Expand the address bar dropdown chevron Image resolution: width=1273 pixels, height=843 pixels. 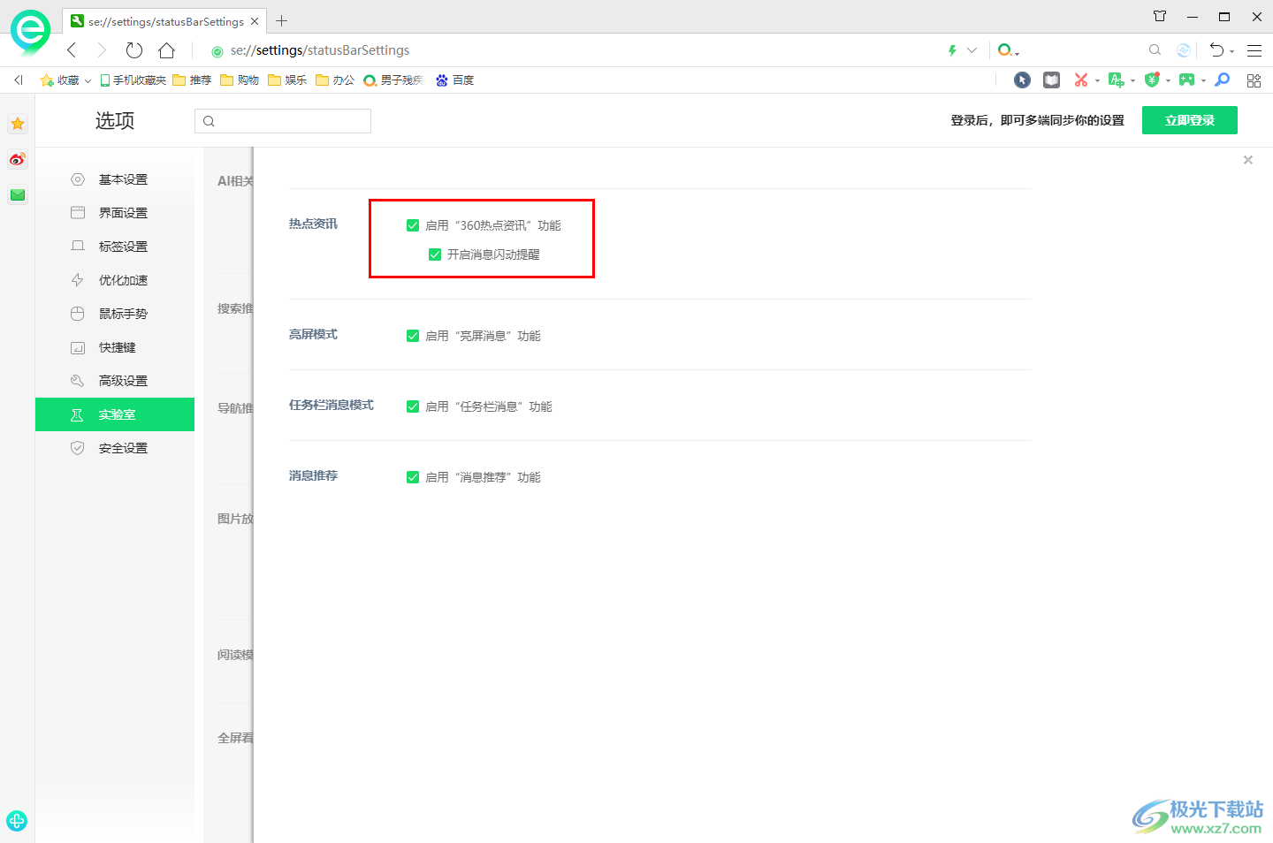tap(972, 50)
